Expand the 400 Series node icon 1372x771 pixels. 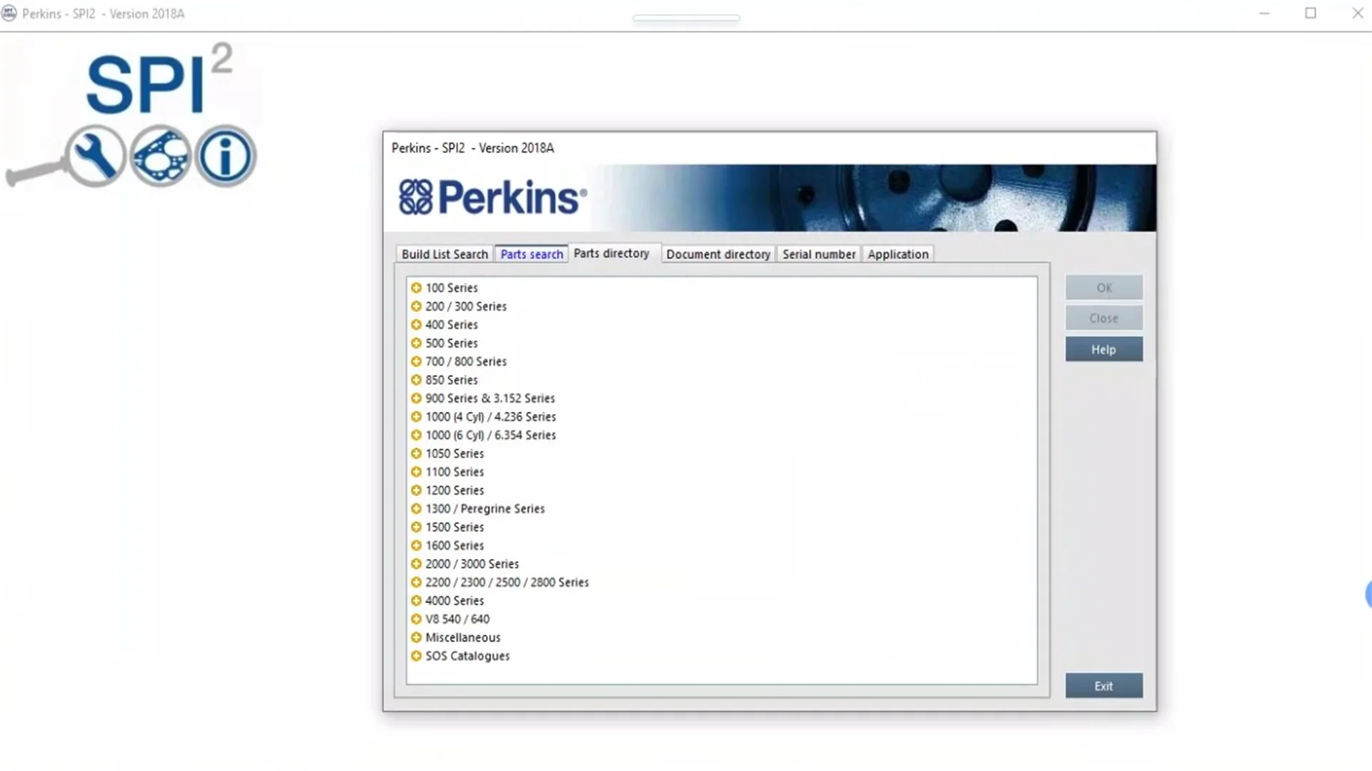click(x=416, y=325)
